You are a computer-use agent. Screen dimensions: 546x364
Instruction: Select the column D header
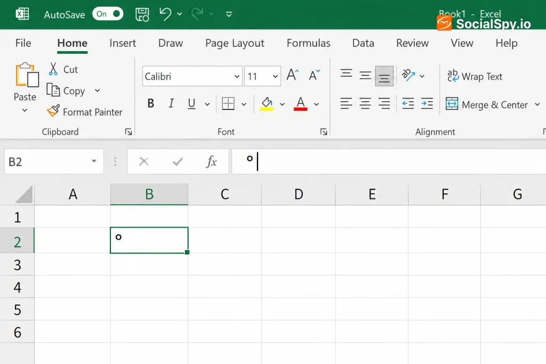click(299, 194)
